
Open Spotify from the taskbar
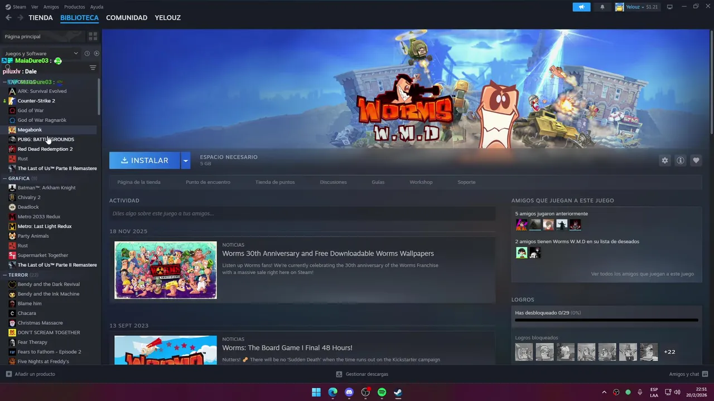382,392
